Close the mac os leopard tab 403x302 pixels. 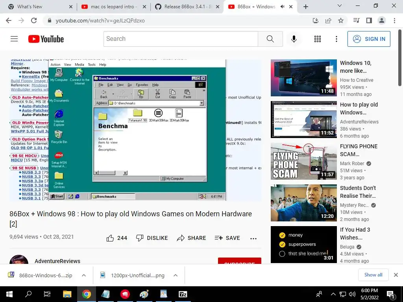point(144,7)
